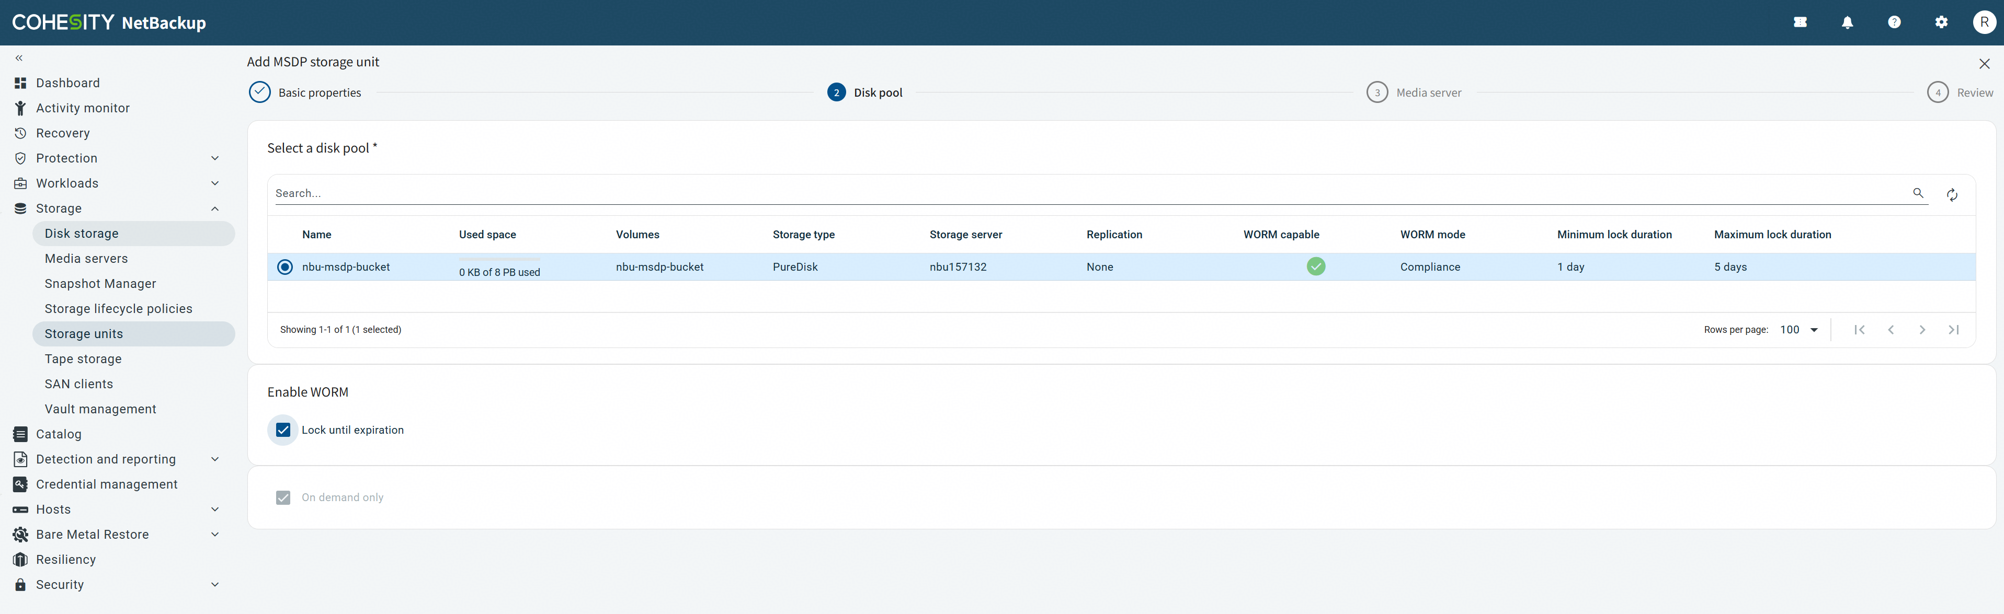Click the Dashboard grid icon
Viewport: 2004px width, 614px height.
[20, 83]
